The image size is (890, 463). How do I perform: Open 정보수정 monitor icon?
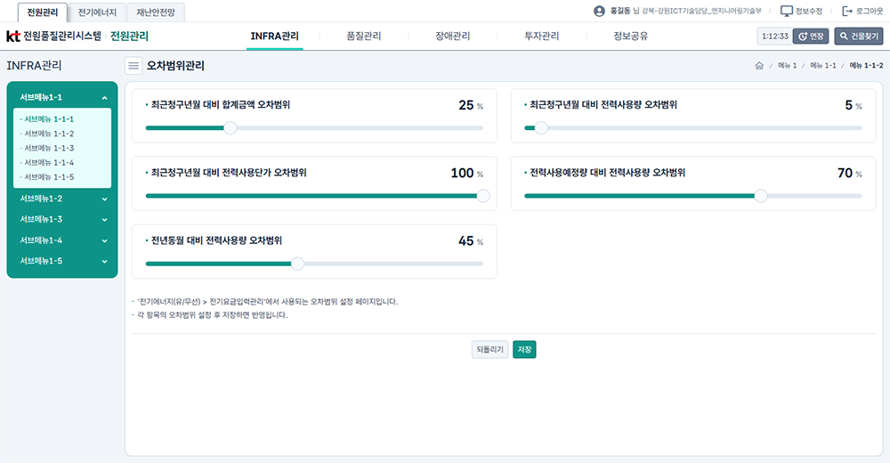point(786,12)
